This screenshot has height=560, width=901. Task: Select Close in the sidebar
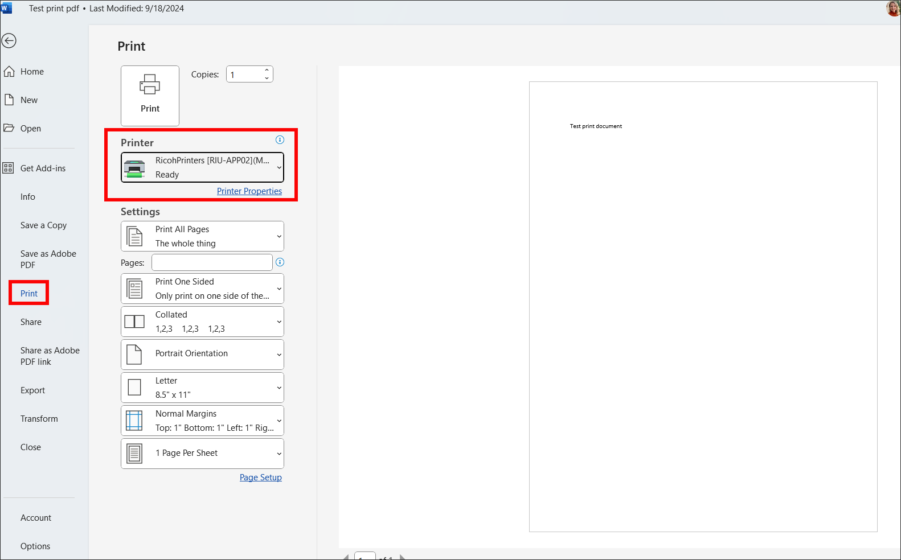pos(31,447)
